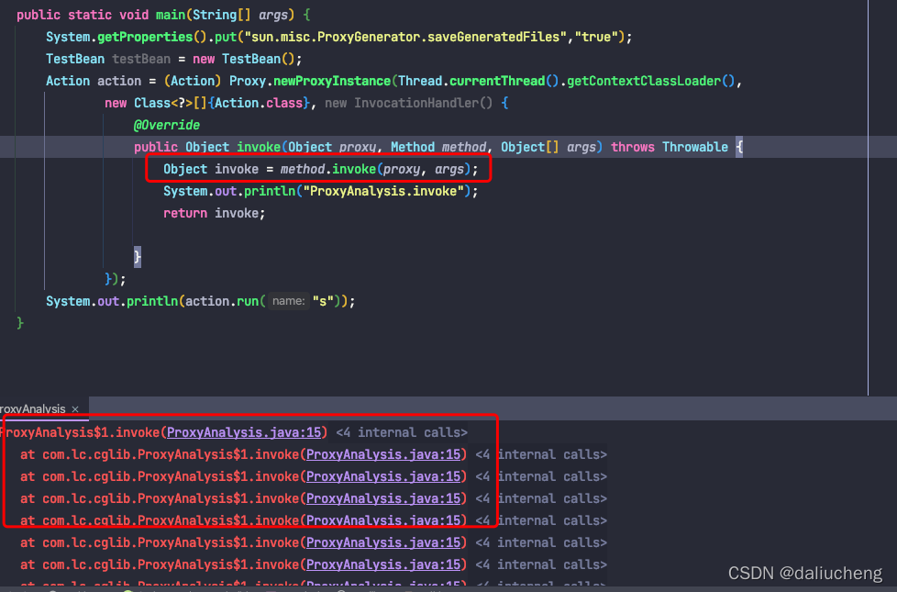Click the "sun.misc.ProxyGenerator.saveGeneratedFiles" string
Image resolution: width=897 pixels, height=592 pixels.
click(x=405, y=37)
